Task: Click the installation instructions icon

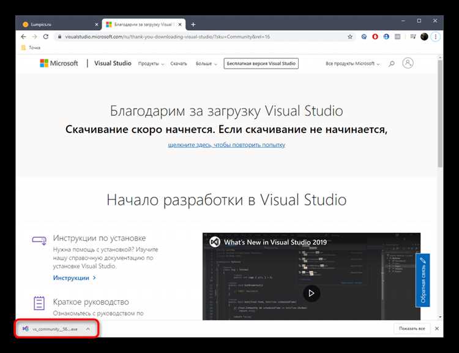Action: [x=39, y=240]
